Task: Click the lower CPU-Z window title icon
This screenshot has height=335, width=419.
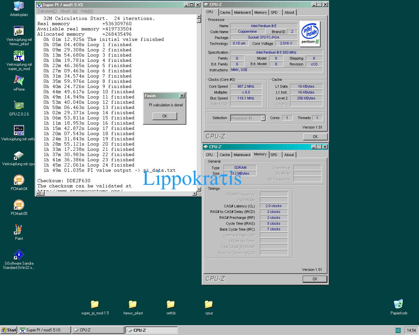Action: [206, 147]
